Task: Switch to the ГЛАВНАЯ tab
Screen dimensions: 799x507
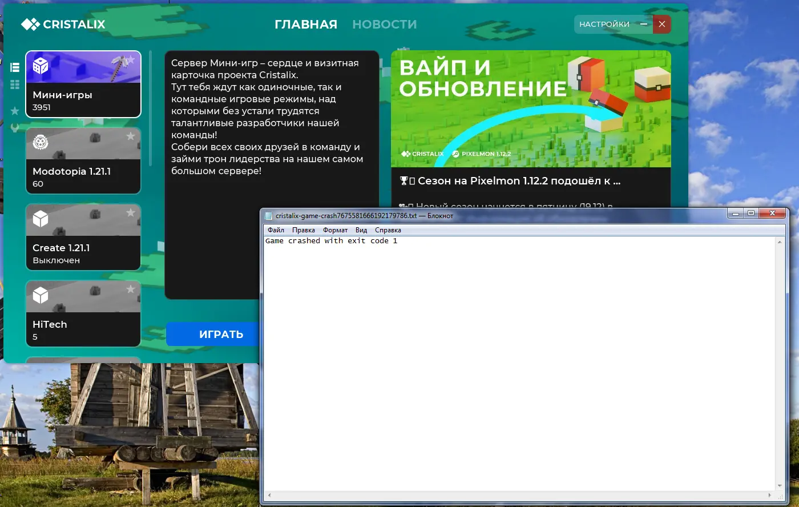Action: tap(305, 25)
